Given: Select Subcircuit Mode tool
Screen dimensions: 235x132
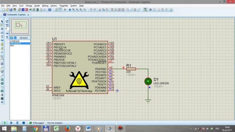Looking at the screenshot, I should [2, 44].
